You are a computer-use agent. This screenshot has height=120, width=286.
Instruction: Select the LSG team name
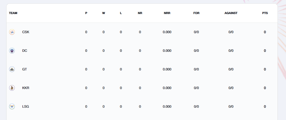pos(25,107)
